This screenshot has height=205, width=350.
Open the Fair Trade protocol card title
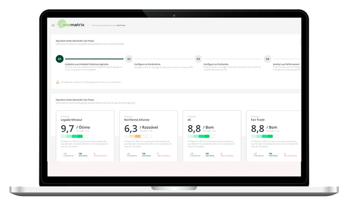(258, 120)
